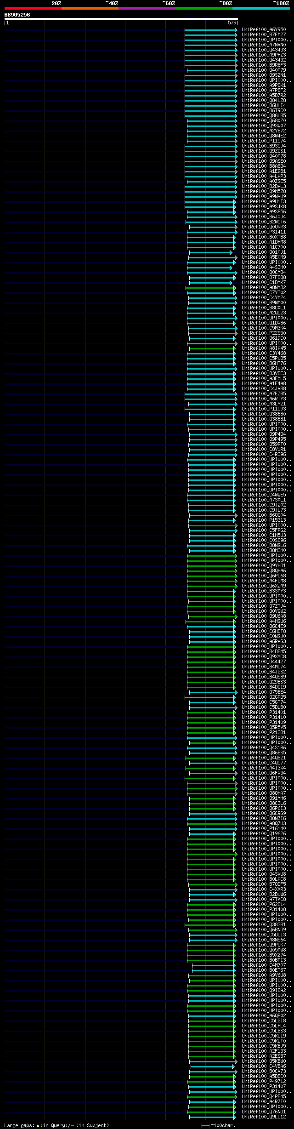Click the UniRef100_Q6PC68 hit name

264,576
